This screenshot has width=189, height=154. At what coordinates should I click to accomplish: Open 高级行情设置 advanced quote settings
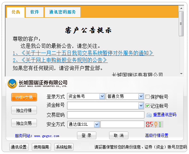pos(157,135)
